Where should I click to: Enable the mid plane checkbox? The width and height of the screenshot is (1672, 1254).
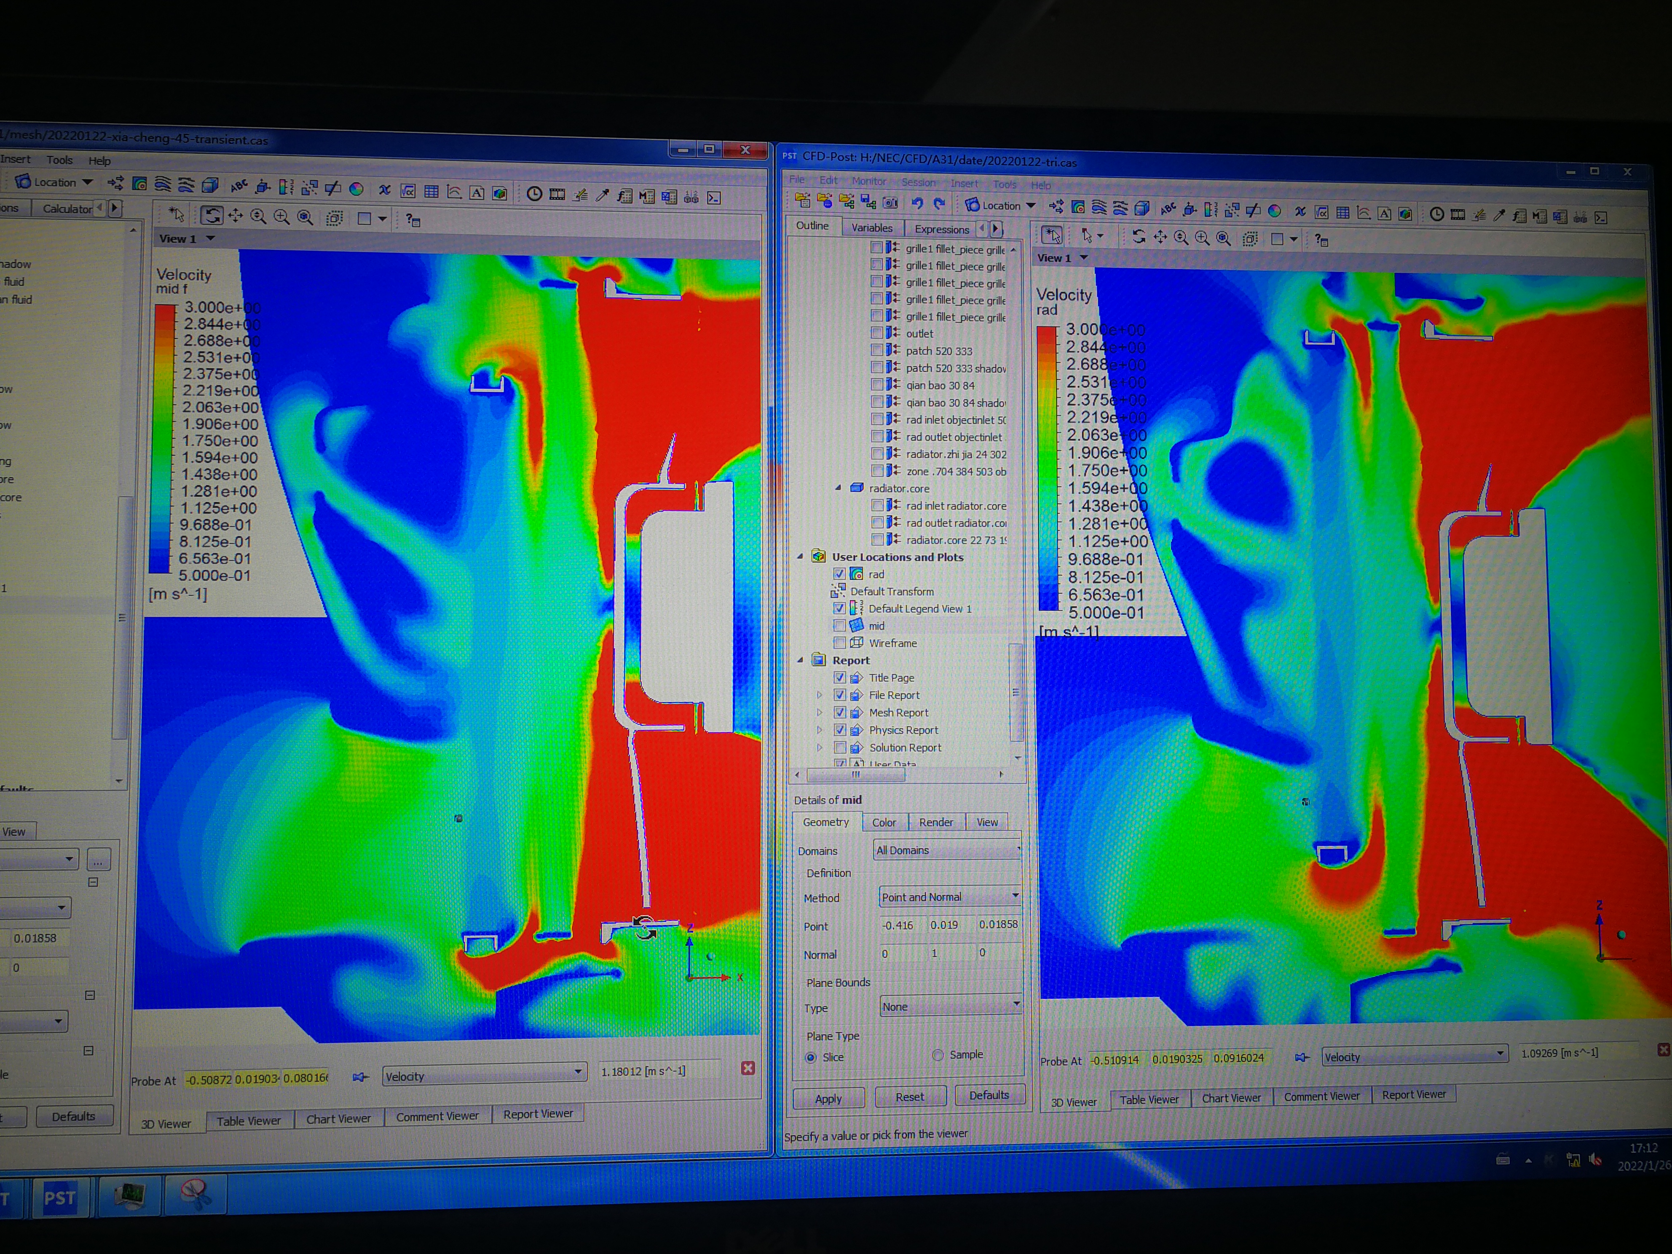[839, 625]
